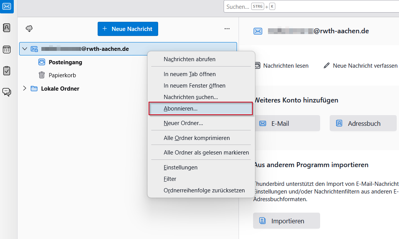The height and width of the screenshot is (239, 399).
Task: Click the Lokale Ordner folder icon
Action: coord(34,88)
